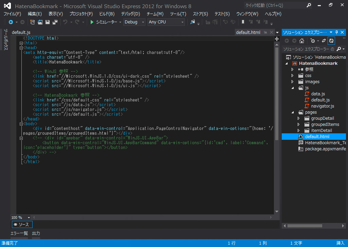This screenshot has width=348, height=247.
Task: Click the Comment Out Selection toolbar icon
Action: 226,22
